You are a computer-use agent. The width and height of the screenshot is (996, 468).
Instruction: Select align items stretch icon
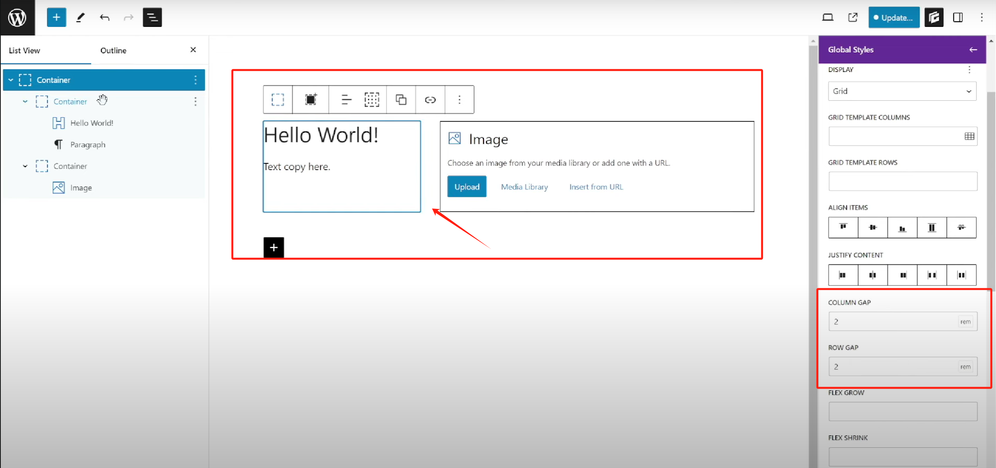point(932,228)
